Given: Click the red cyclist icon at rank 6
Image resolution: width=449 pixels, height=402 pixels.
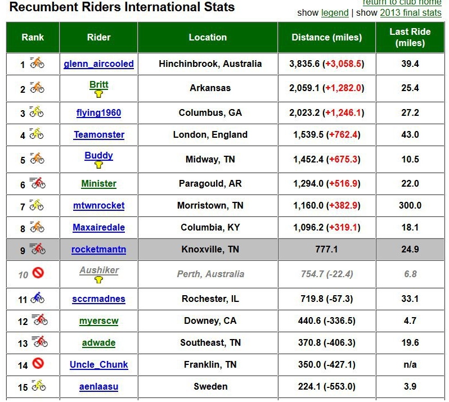Looking at the screenshot, I should [x=38, y=183].
